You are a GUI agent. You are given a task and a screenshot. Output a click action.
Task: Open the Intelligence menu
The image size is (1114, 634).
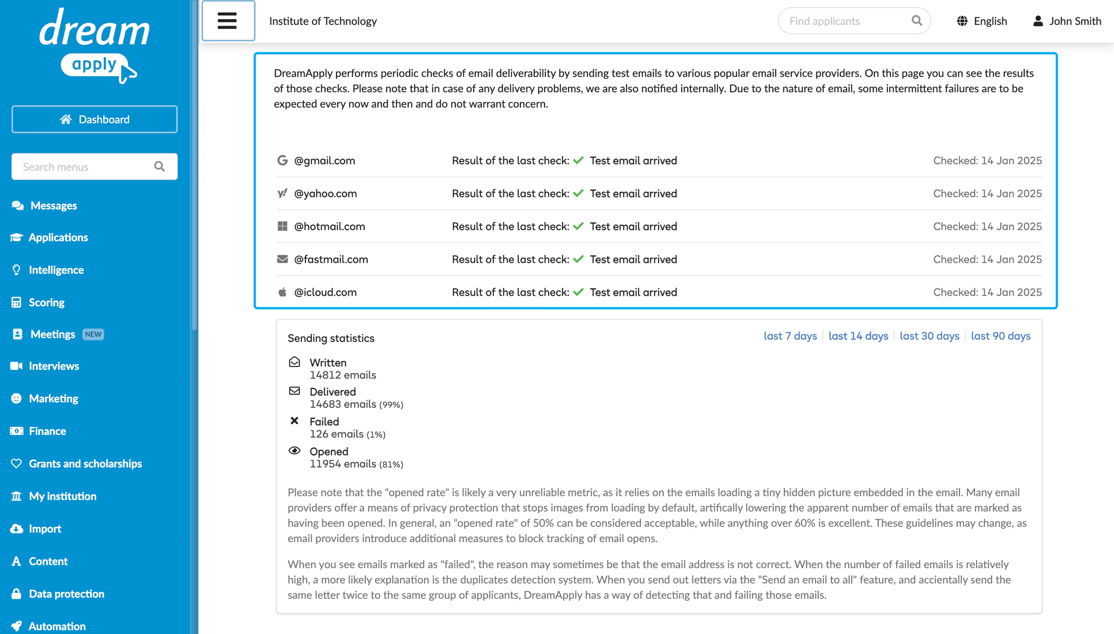click(56, 270)
